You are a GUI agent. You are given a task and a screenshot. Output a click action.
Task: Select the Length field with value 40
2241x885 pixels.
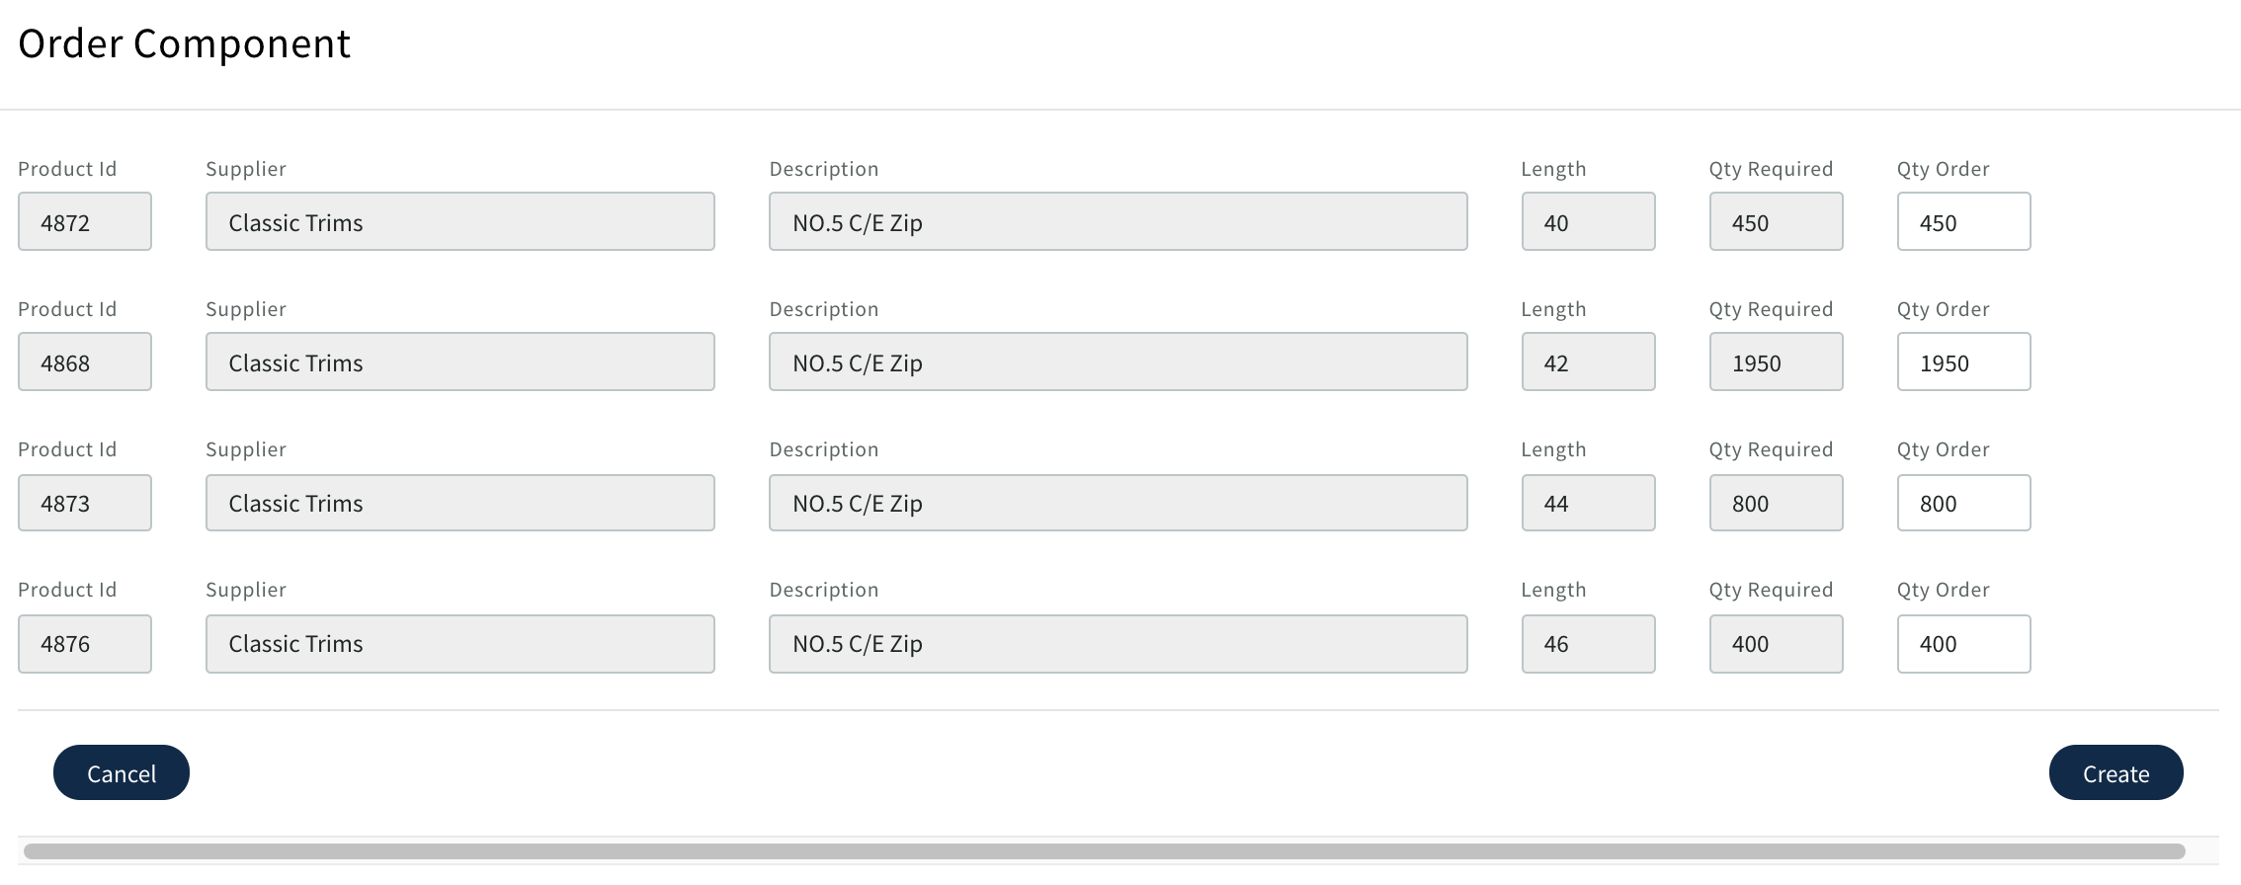coord(1588,221)
